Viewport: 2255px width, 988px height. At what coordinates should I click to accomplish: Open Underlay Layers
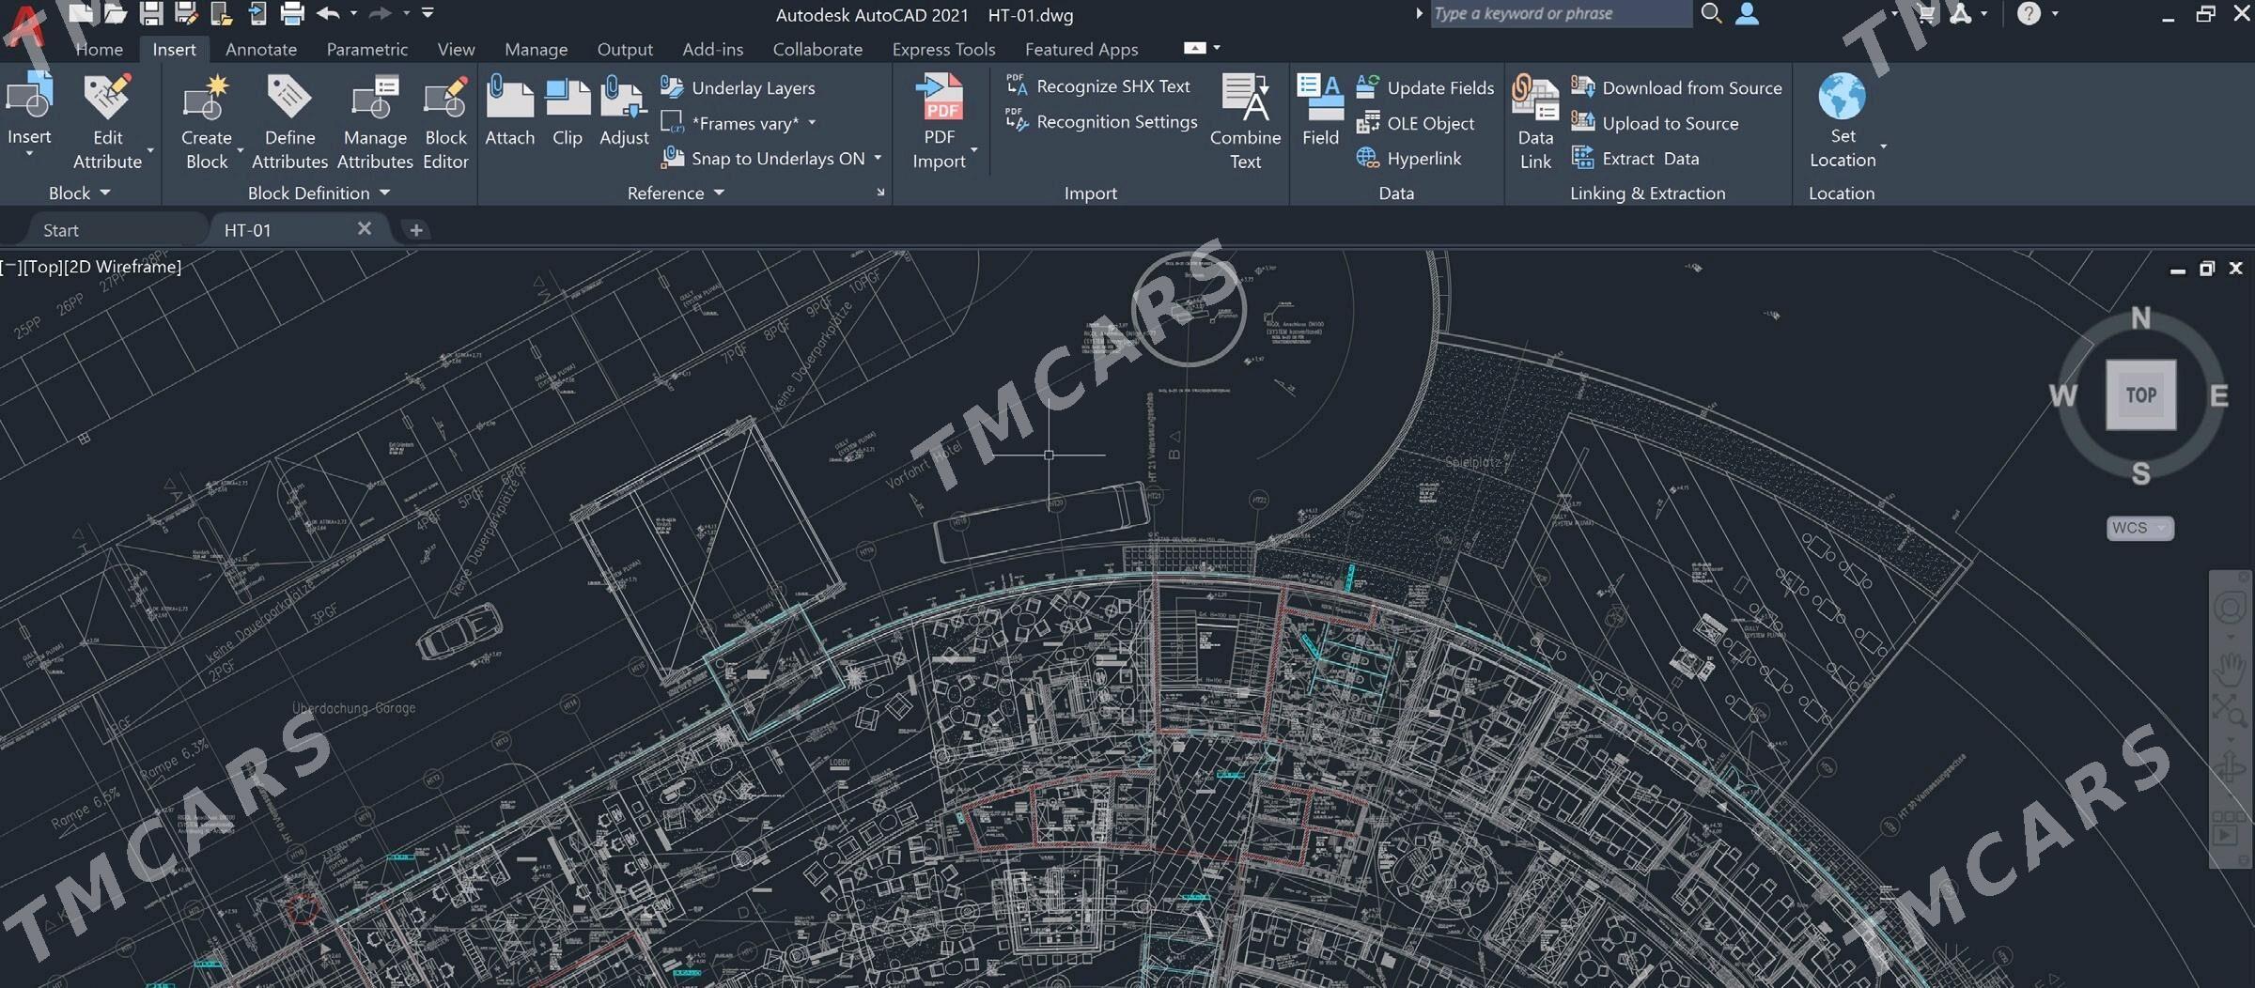(738, 87)
